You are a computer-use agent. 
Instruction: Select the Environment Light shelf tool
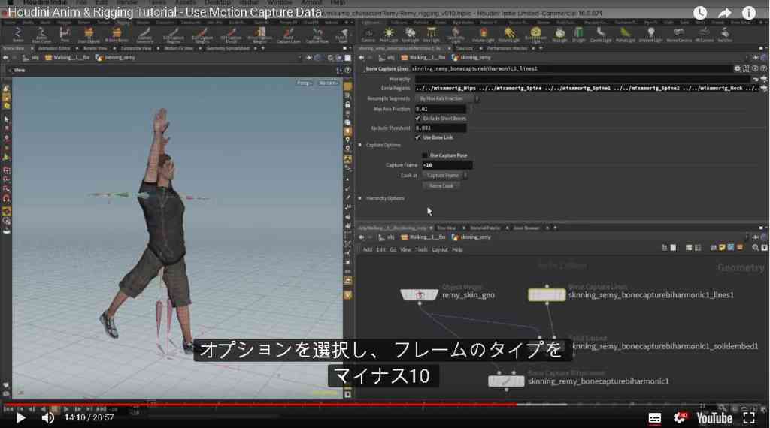click(535, 35)
